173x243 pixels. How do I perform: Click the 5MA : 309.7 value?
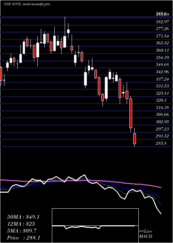(x=21, y=231)
